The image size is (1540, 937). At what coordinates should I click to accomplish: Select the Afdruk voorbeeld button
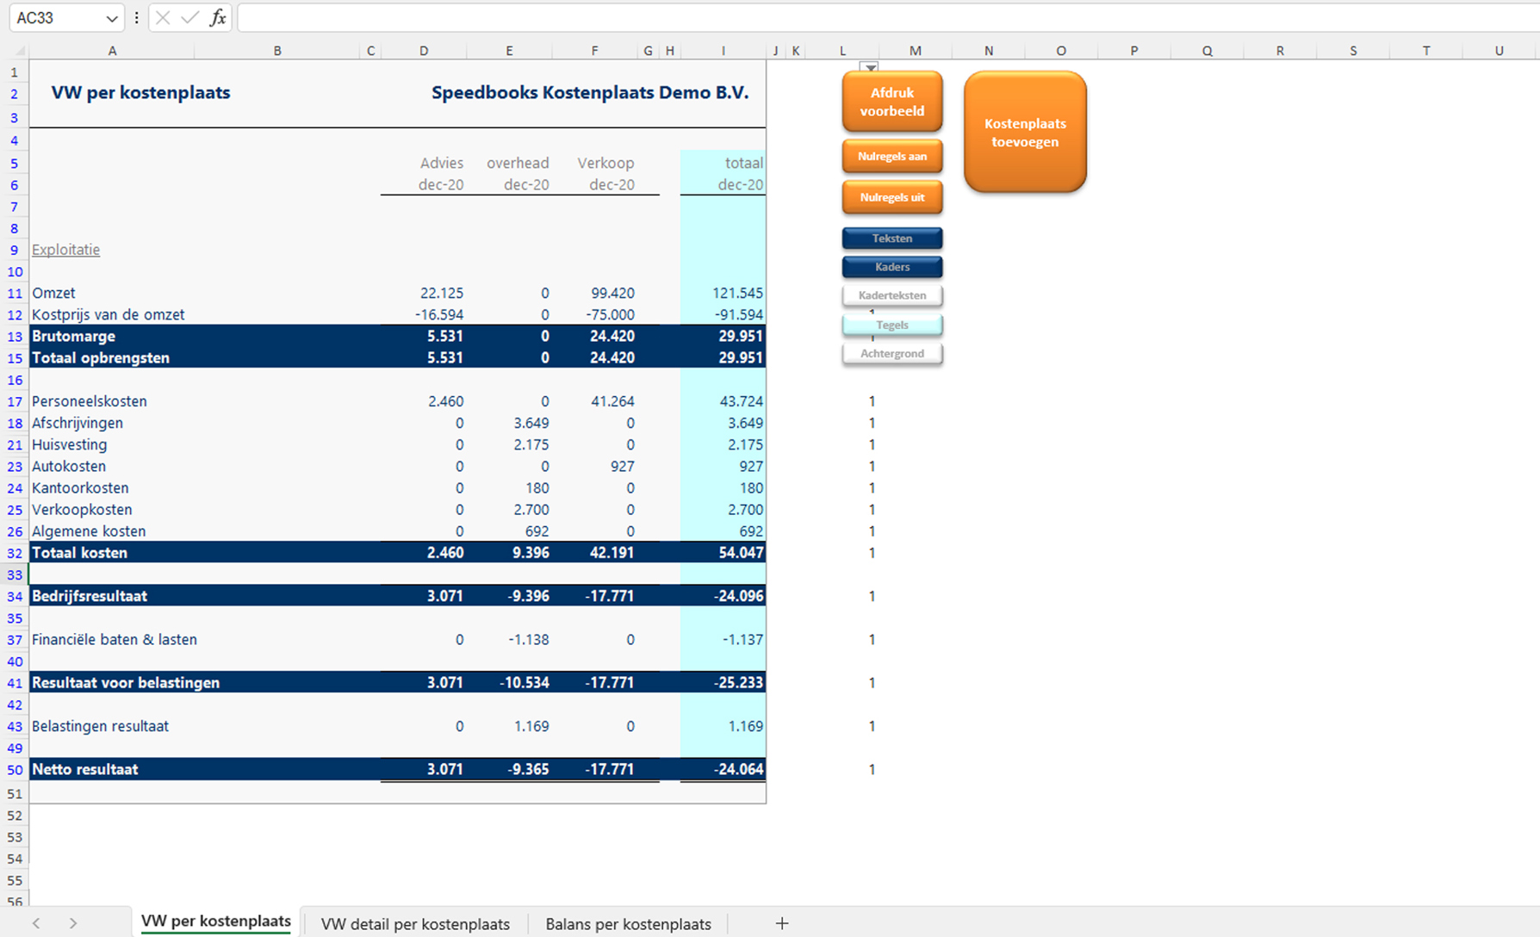tap(892, 101)
